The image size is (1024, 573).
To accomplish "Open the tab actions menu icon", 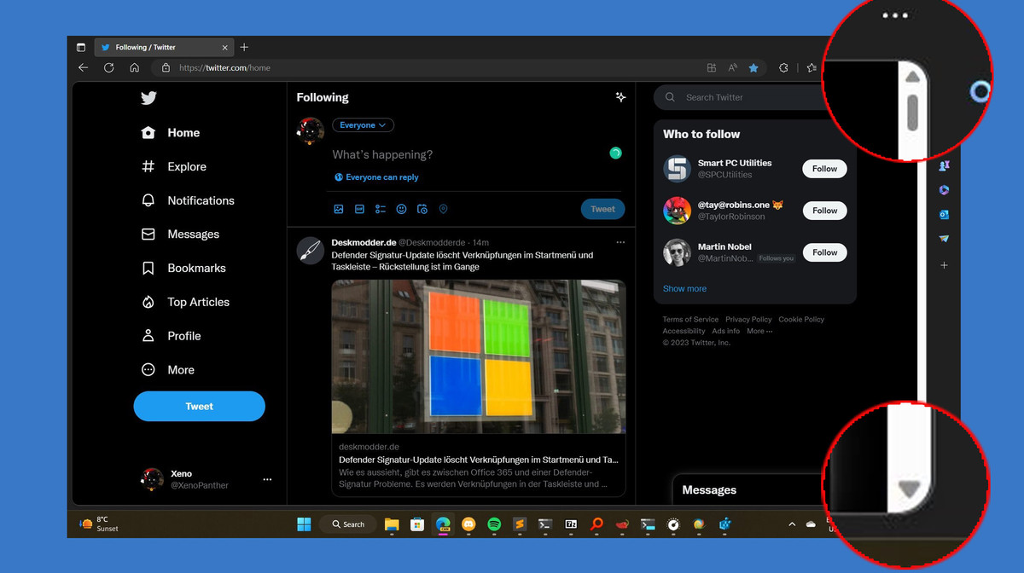I will (80, 47).
